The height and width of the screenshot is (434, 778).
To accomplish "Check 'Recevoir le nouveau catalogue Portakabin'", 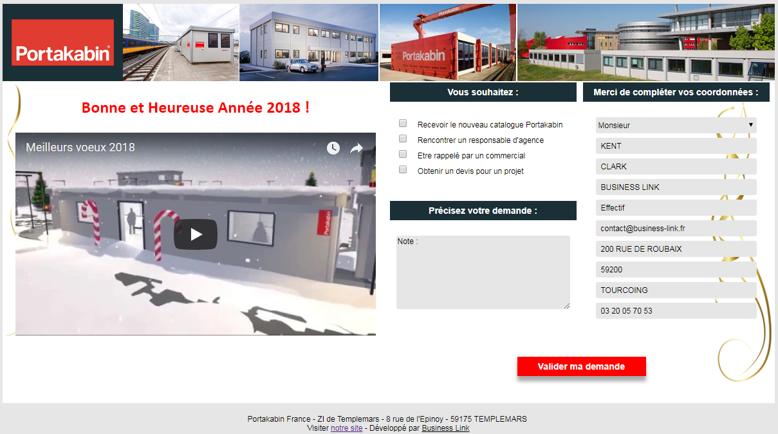I will (x=403, y=123).
